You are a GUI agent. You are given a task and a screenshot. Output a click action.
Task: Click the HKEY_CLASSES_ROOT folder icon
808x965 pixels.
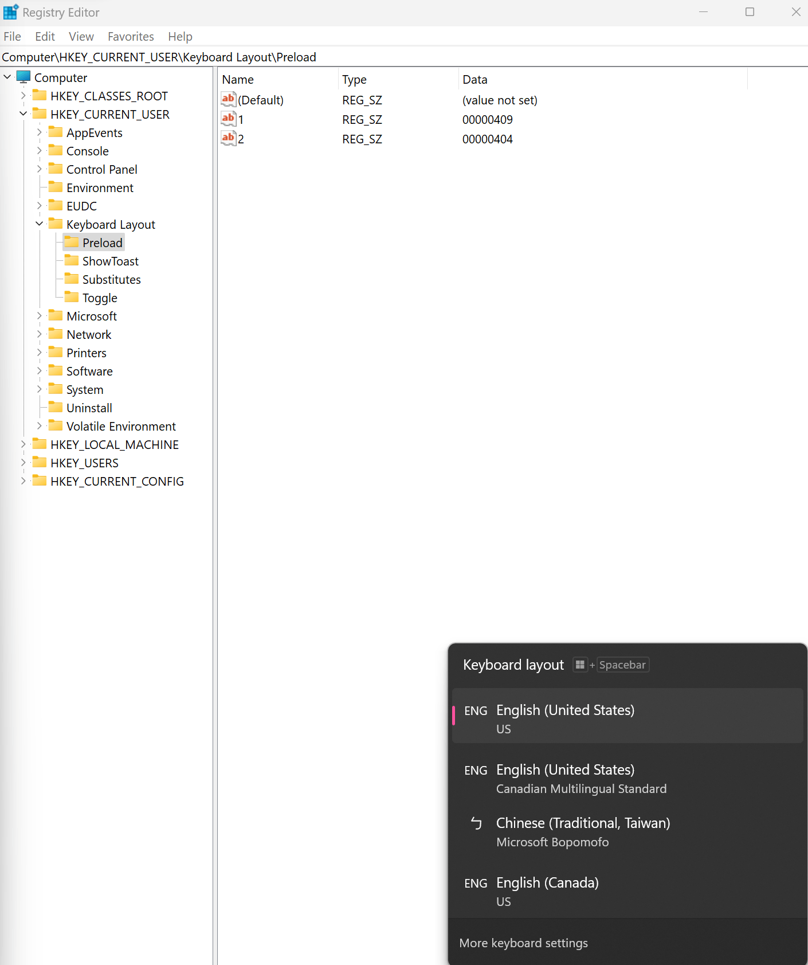pyautogui.click(x=40, y=95)
